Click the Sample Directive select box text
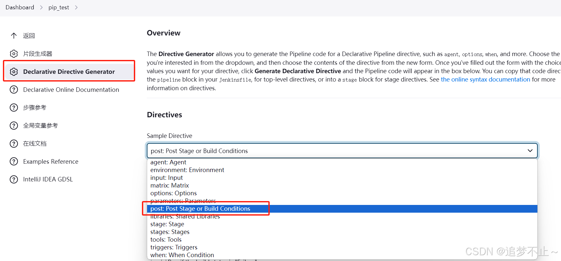The height and width of the screenshot is (261, 561). [199, 151]
